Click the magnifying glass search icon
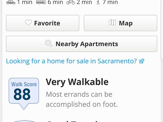163x122 pixels. 49,43
